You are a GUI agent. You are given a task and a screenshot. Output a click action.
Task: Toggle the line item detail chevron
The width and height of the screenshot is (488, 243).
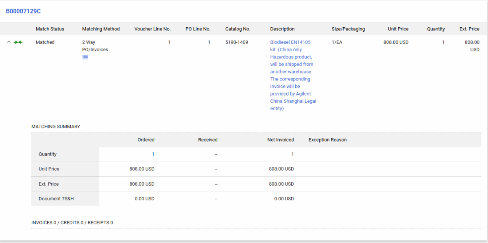(x=9, y=42)
